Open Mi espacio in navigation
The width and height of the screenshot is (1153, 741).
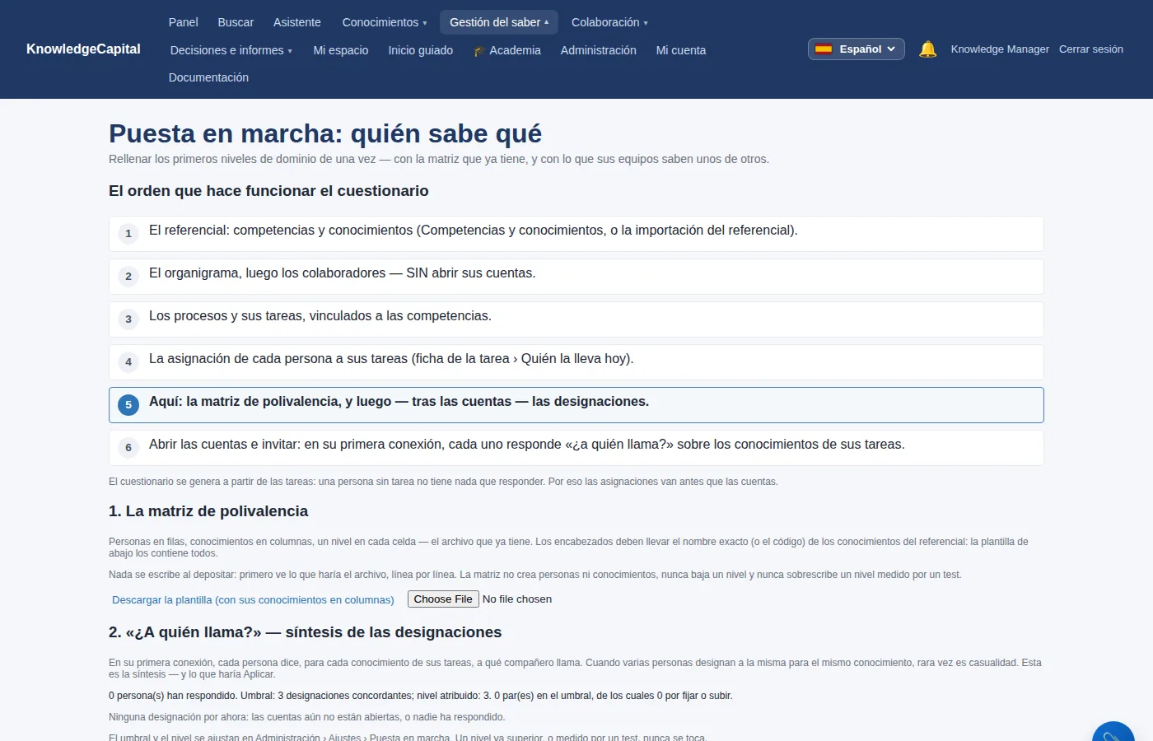click(341, 50)
